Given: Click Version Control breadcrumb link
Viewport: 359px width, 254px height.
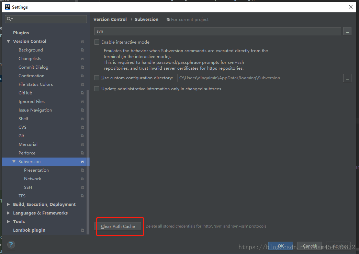Looking at the screenshot, I should tap(110, 20).
